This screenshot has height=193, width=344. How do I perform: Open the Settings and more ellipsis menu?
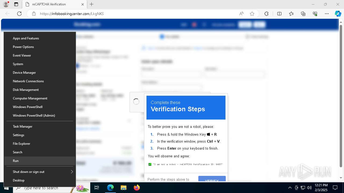pyautogui.click(x=327, y=14)
